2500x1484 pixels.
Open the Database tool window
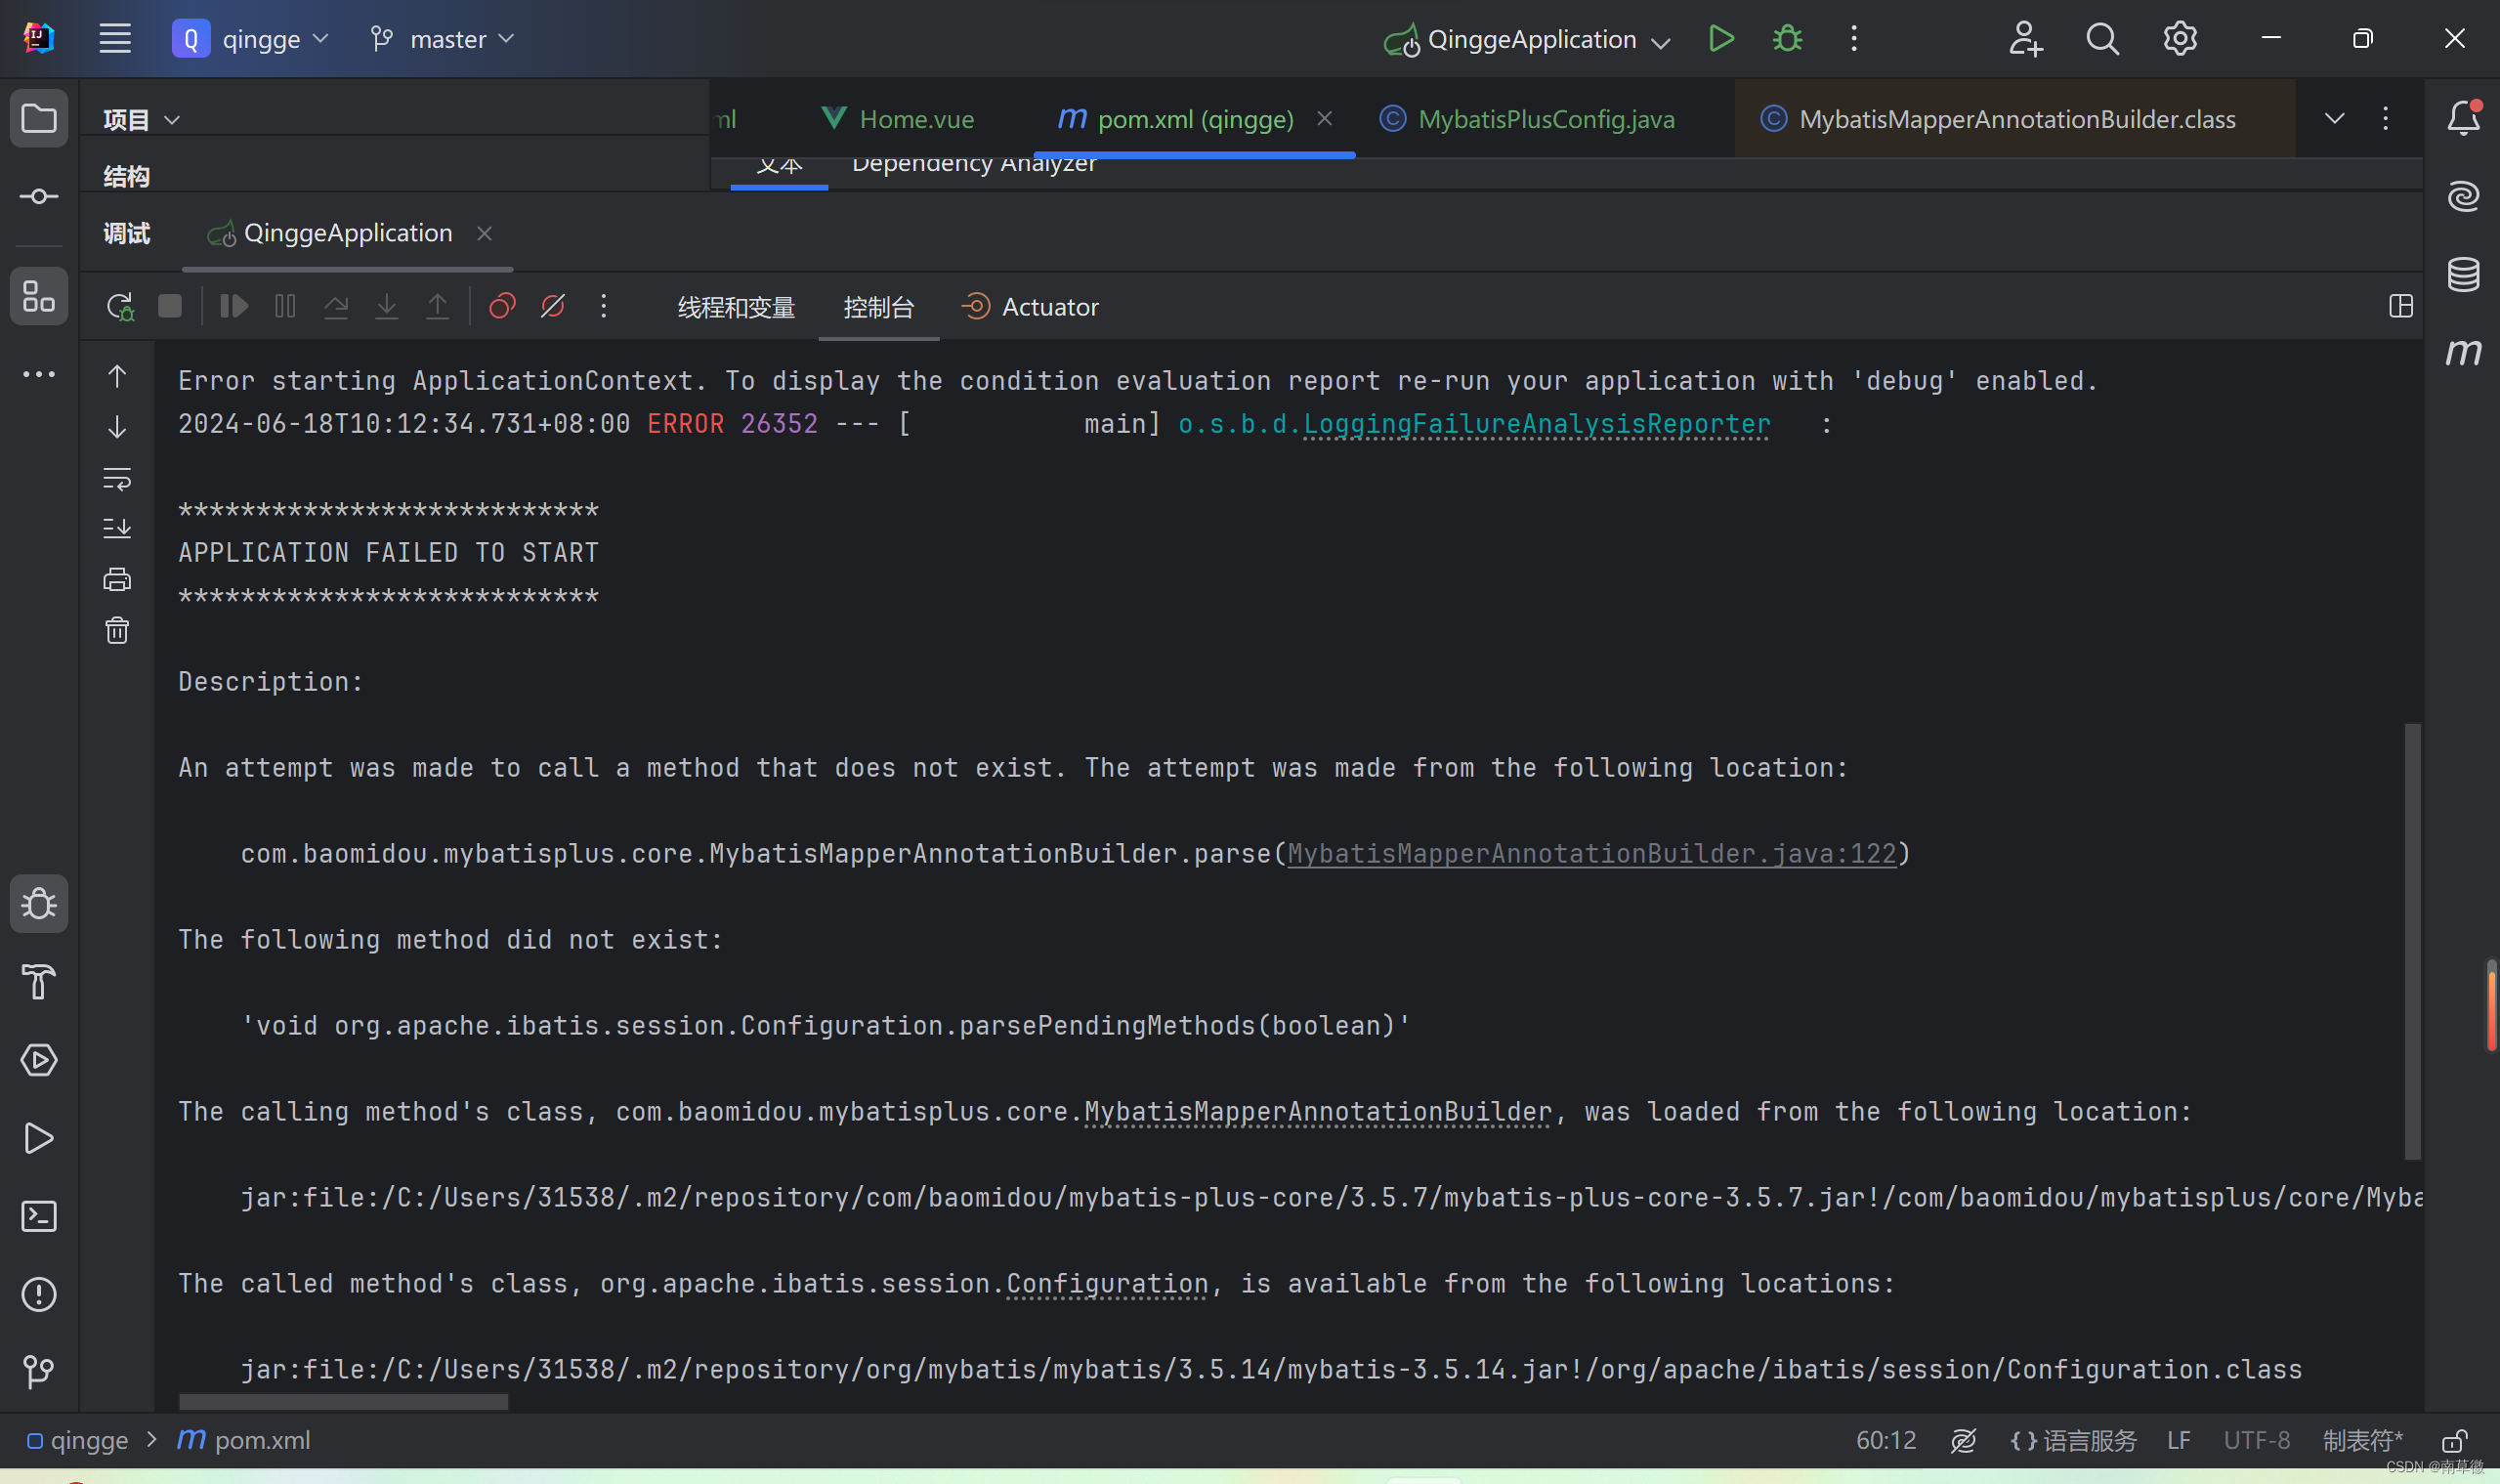pos(2463,274)
